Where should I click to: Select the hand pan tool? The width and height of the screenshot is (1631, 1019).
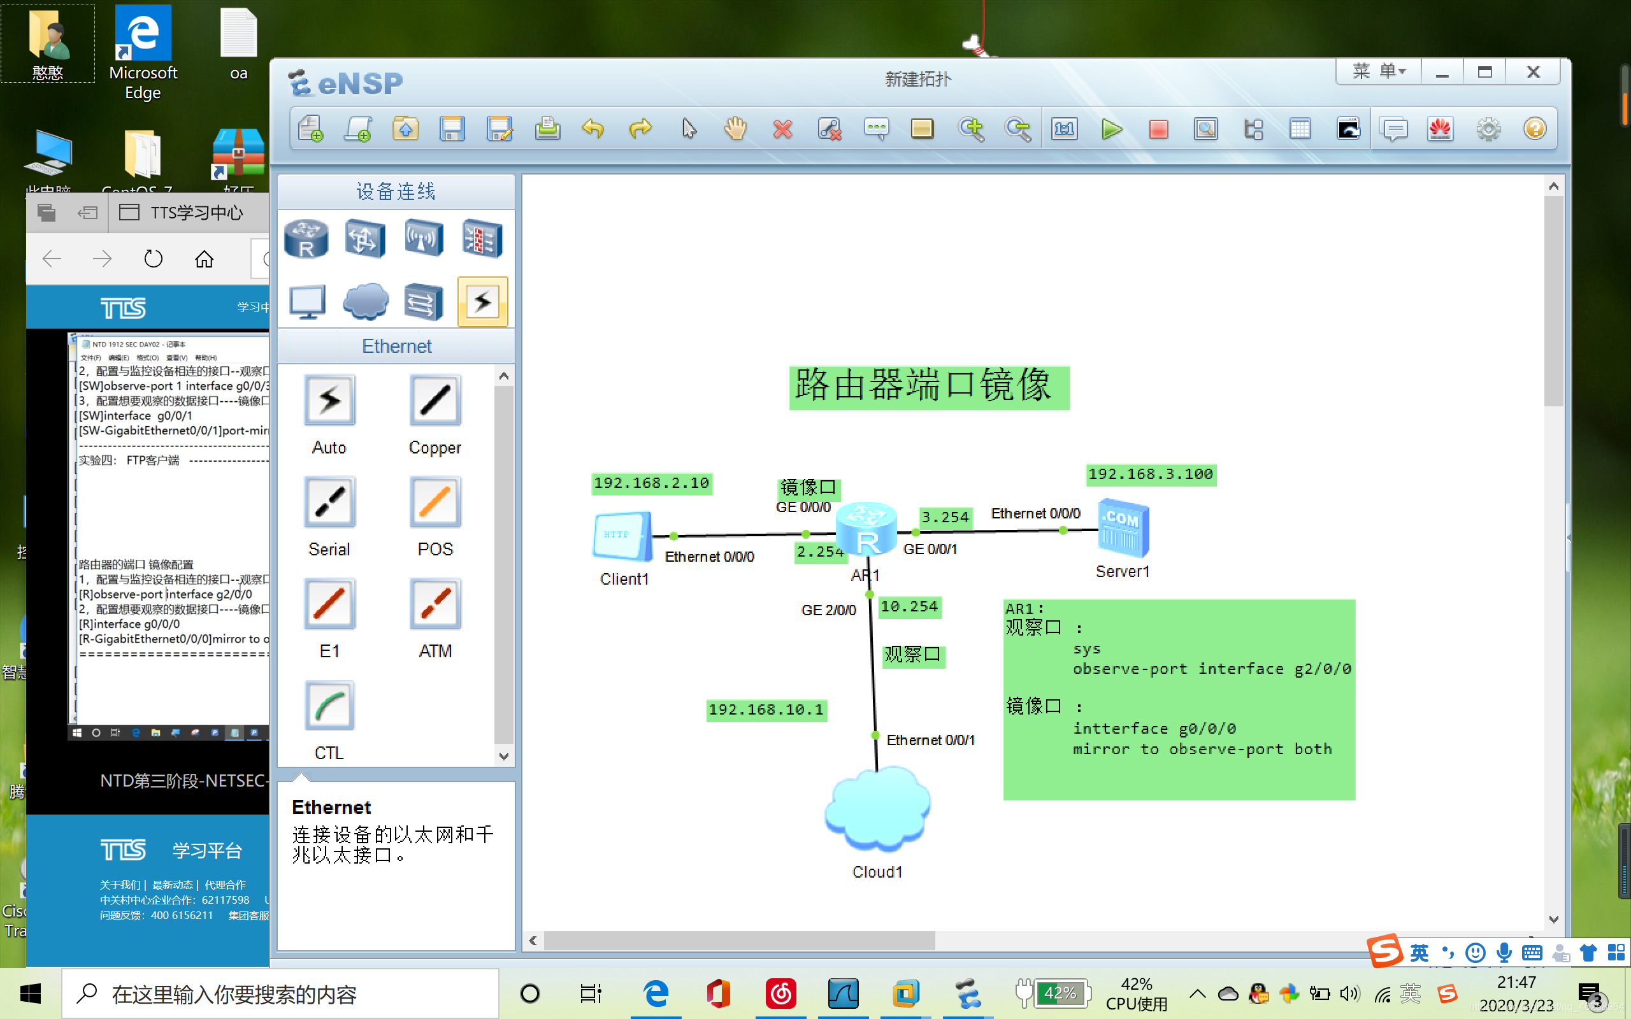735,129
